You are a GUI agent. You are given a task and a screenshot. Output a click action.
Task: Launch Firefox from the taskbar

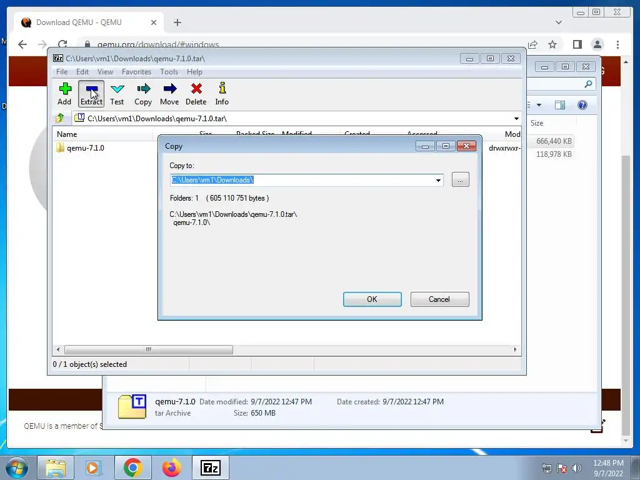tap(171, 467)
